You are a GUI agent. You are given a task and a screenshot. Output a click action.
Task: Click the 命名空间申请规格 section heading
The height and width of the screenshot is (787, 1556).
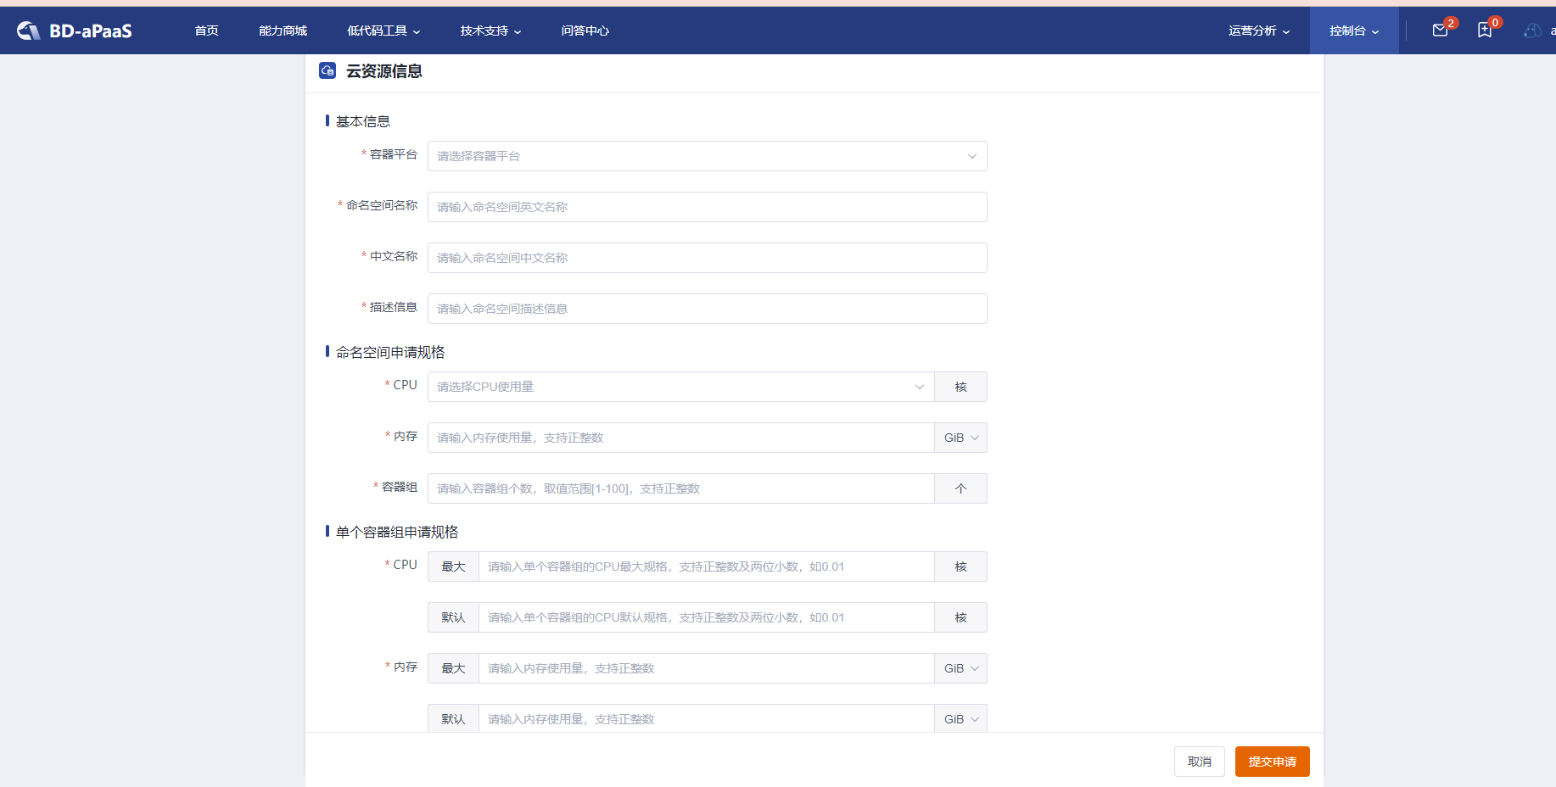coord(390,352)
